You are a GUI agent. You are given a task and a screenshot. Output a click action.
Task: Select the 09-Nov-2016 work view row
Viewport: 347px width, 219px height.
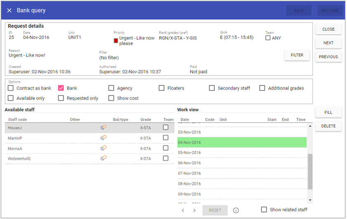pyautogui.click(x=242, y=194)
